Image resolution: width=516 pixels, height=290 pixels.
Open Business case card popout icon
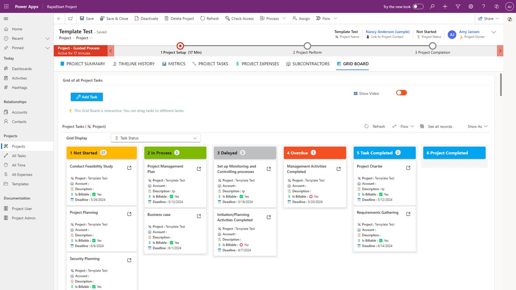pos(199,216)
